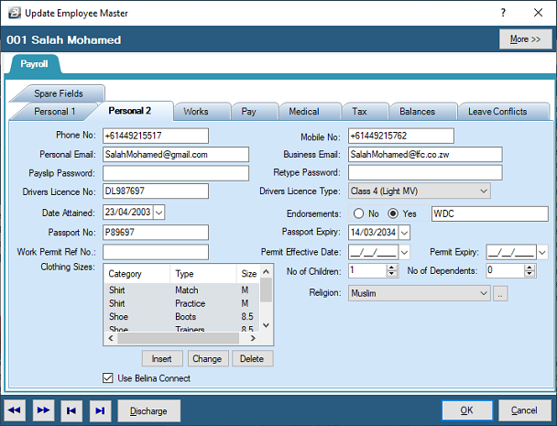
Task: Switch to Balances tab
Action: tap(417, 112)
